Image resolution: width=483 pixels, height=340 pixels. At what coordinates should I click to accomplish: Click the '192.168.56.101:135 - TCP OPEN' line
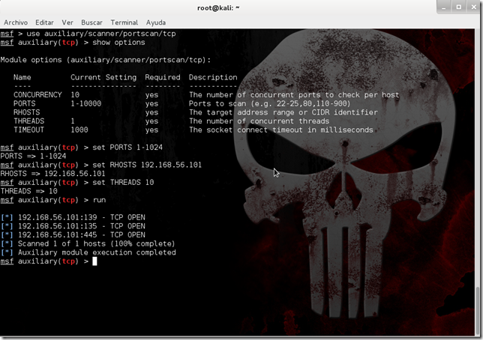pos(73,226)
